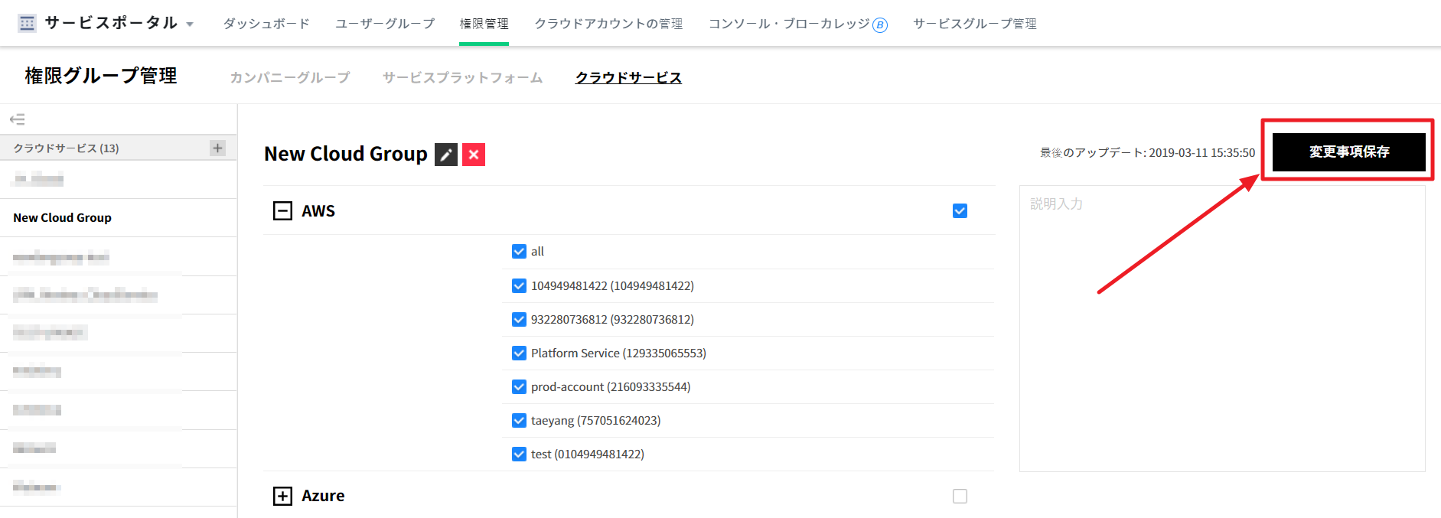Open the ダッシュボード menu item
Screen dimensions: 1441x518
pos(266,24)
